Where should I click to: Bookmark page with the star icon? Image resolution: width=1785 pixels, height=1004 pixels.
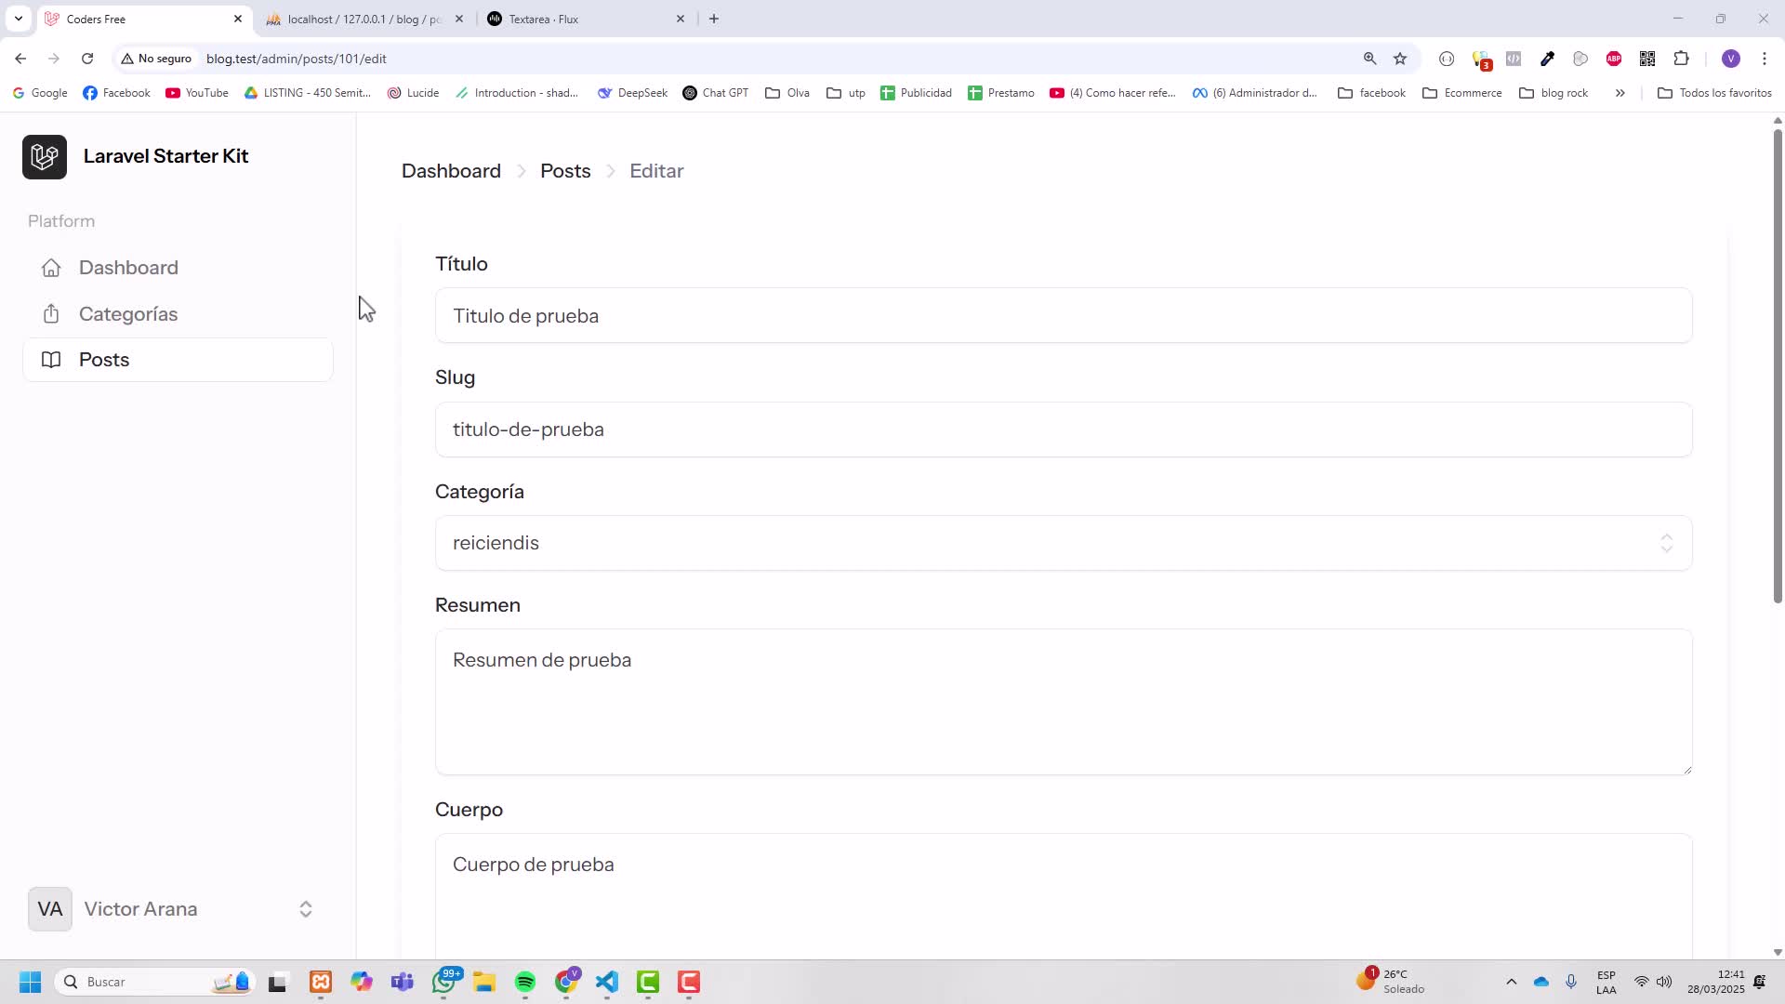coord(1400,59)
